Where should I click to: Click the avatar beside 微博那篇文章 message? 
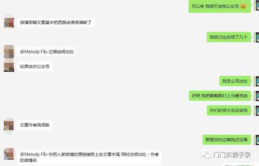click(x=9, y=22)
